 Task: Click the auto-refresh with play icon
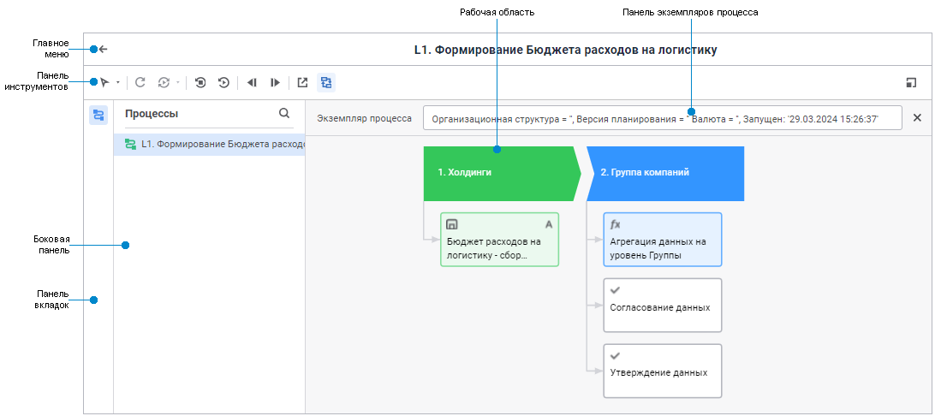(x=164, y=83)
